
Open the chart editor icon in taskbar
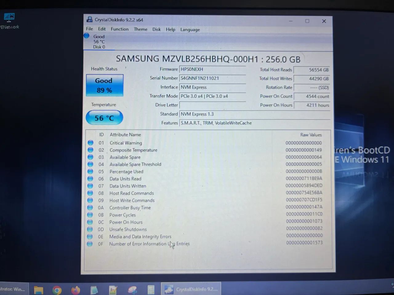point(113,290)
